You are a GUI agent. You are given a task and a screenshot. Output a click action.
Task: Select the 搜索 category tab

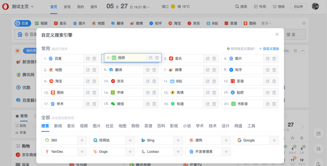pos(45,126)
